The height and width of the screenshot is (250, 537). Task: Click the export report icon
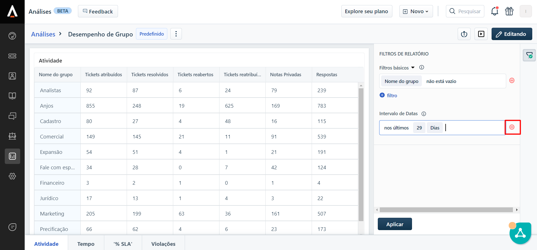tap(464, 34)
